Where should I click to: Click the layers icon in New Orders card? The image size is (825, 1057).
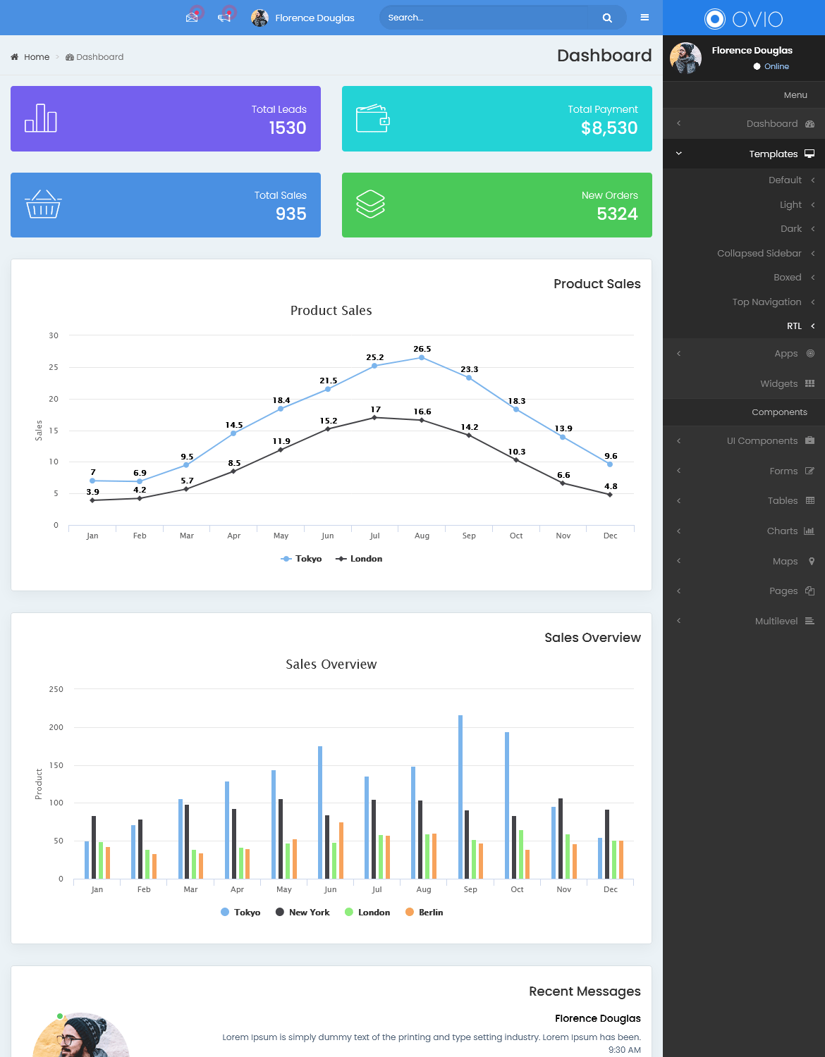(x=370, y=204)
